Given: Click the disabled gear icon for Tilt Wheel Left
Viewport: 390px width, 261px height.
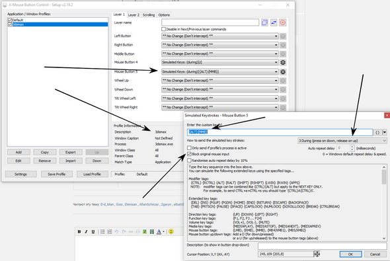Looking at the screenshot, I should click(x=283, y=98).
